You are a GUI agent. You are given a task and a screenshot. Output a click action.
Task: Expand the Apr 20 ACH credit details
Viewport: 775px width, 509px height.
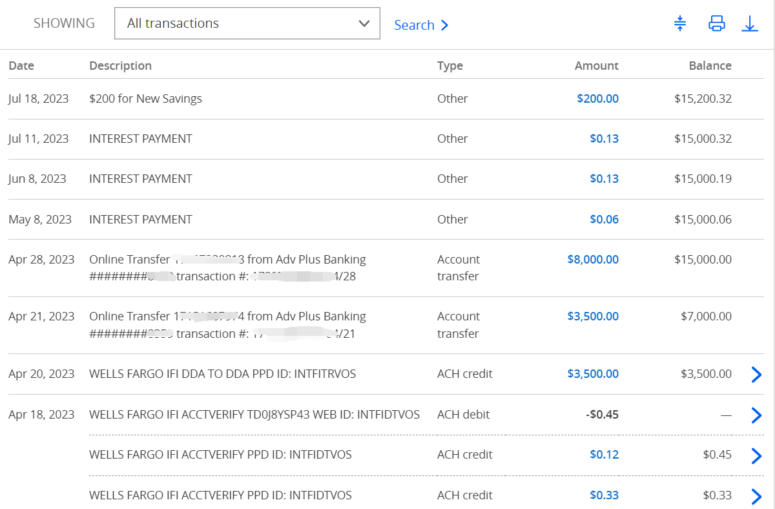(756, 375)
